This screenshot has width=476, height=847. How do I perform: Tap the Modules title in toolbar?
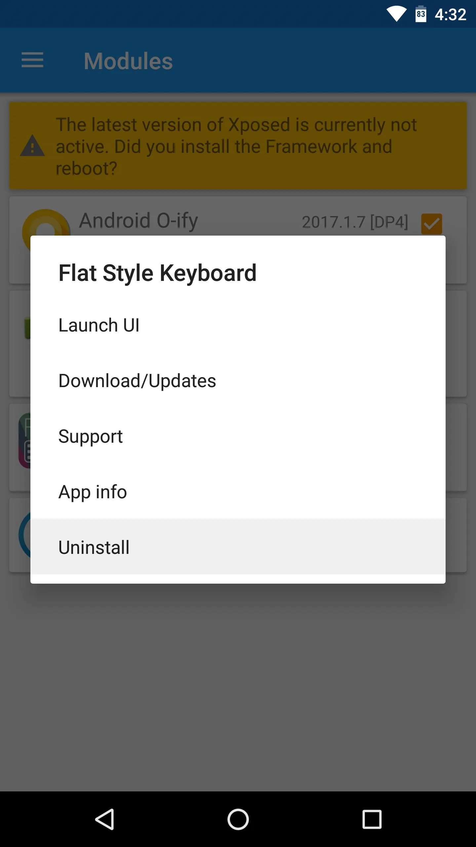coord(128,61)
